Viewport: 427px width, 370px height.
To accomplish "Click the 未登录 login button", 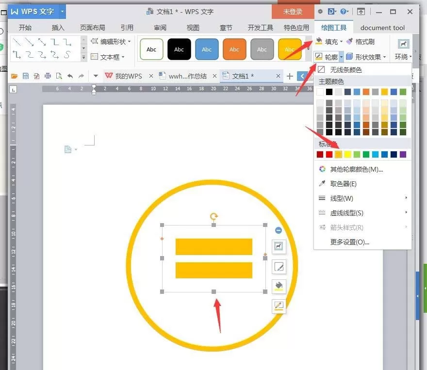I will pos(293,12).
